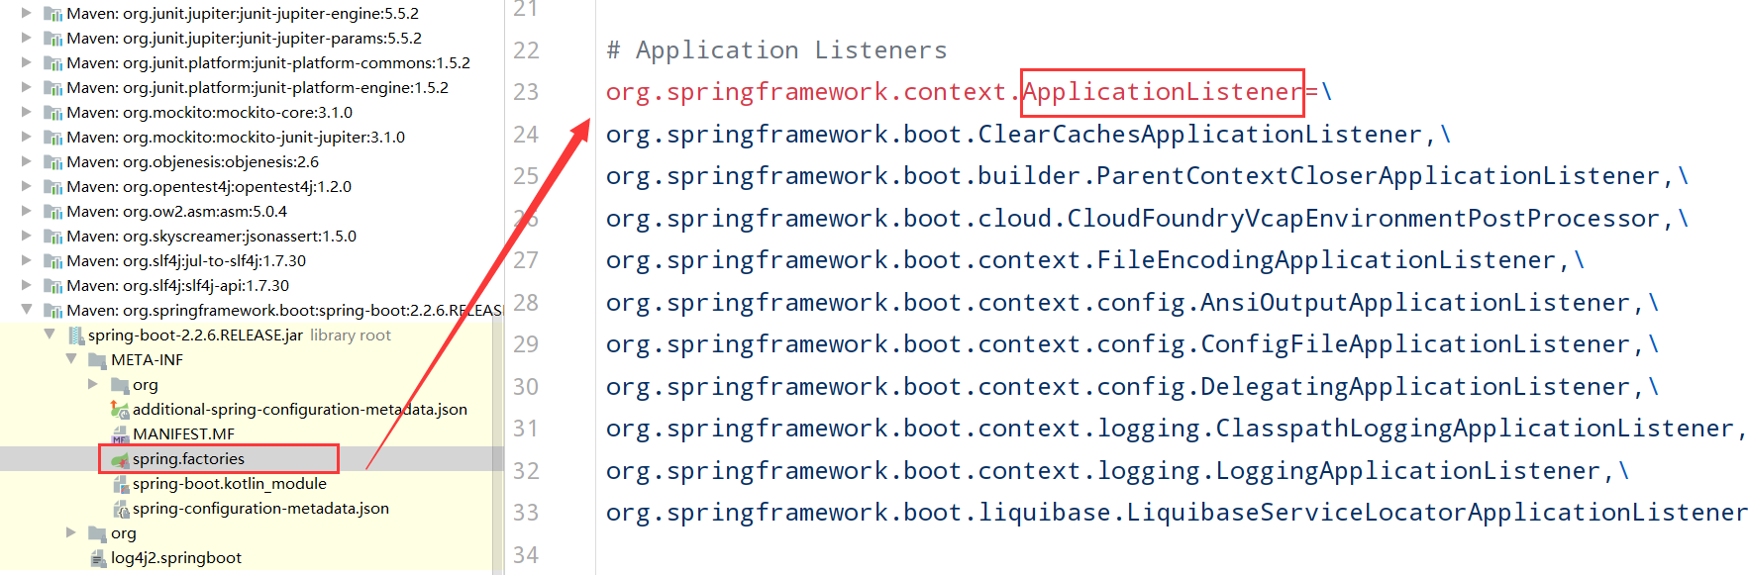1748x575 pixels.
Task: Click ApplicationListener key on line 23
Action: pos(1162,92)
